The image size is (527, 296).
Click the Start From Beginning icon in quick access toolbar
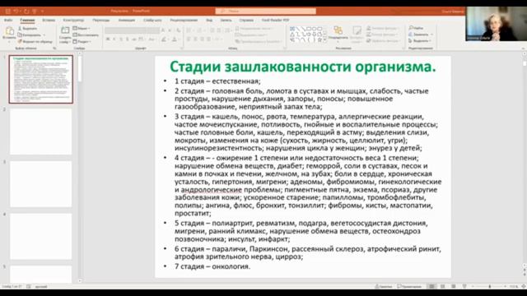[x=35, y=11]
